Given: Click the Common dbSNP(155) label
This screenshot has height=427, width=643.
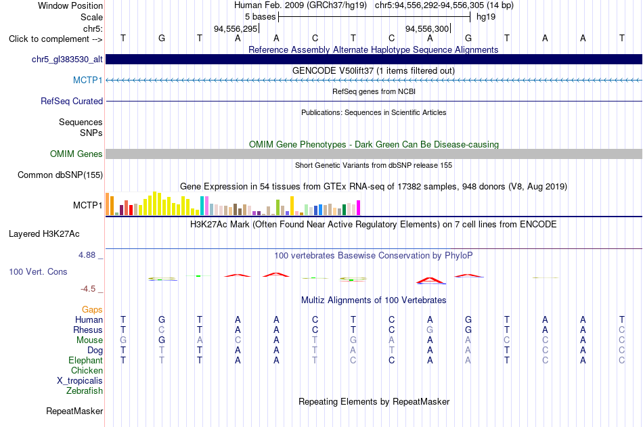Looking at the screenshot, I should (x=60, y=175).
